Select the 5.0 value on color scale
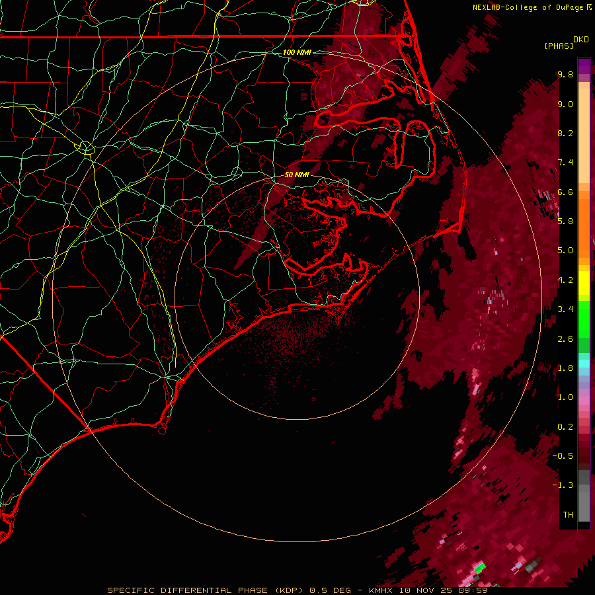 tap(565, 251)
